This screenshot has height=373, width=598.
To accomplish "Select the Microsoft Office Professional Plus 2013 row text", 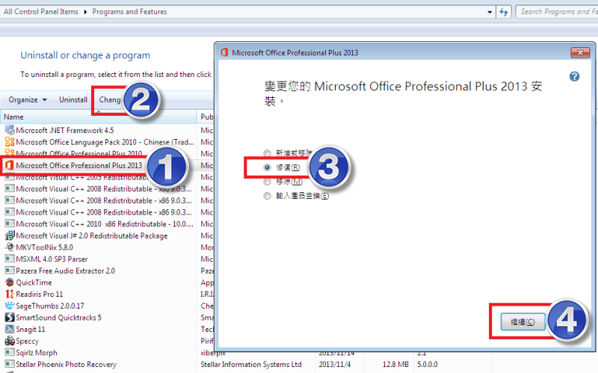I will (x=79, y=165).
